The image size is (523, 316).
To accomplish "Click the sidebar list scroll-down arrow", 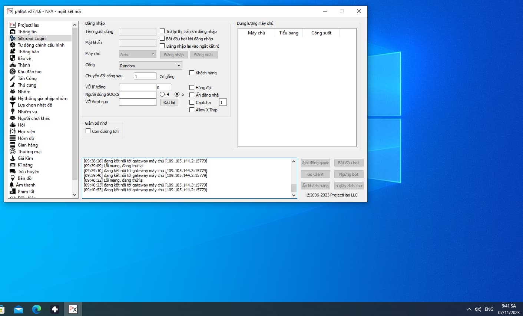I will click(75, 195).
